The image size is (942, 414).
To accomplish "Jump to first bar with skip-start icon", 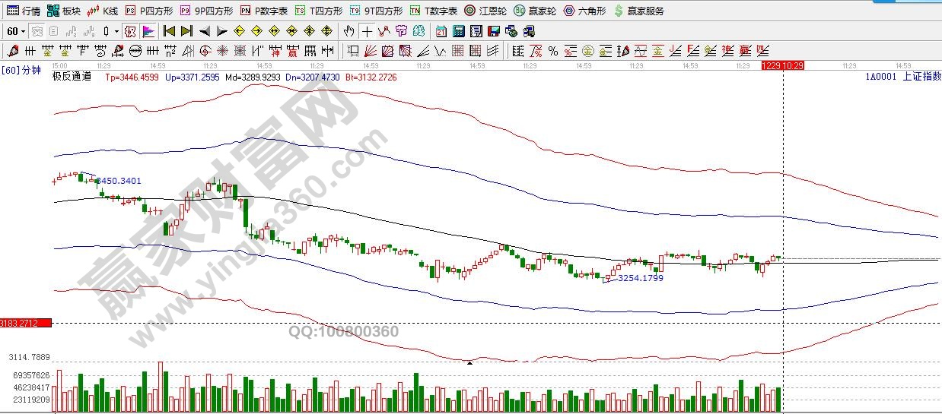I will tap(169, 31).
